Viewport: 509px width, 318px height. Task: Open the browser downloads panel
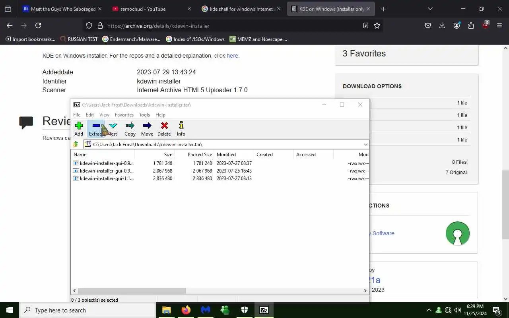442,25
